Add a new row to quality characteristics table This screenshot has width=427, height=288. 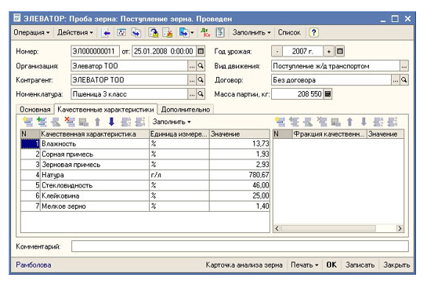[27, 122]
